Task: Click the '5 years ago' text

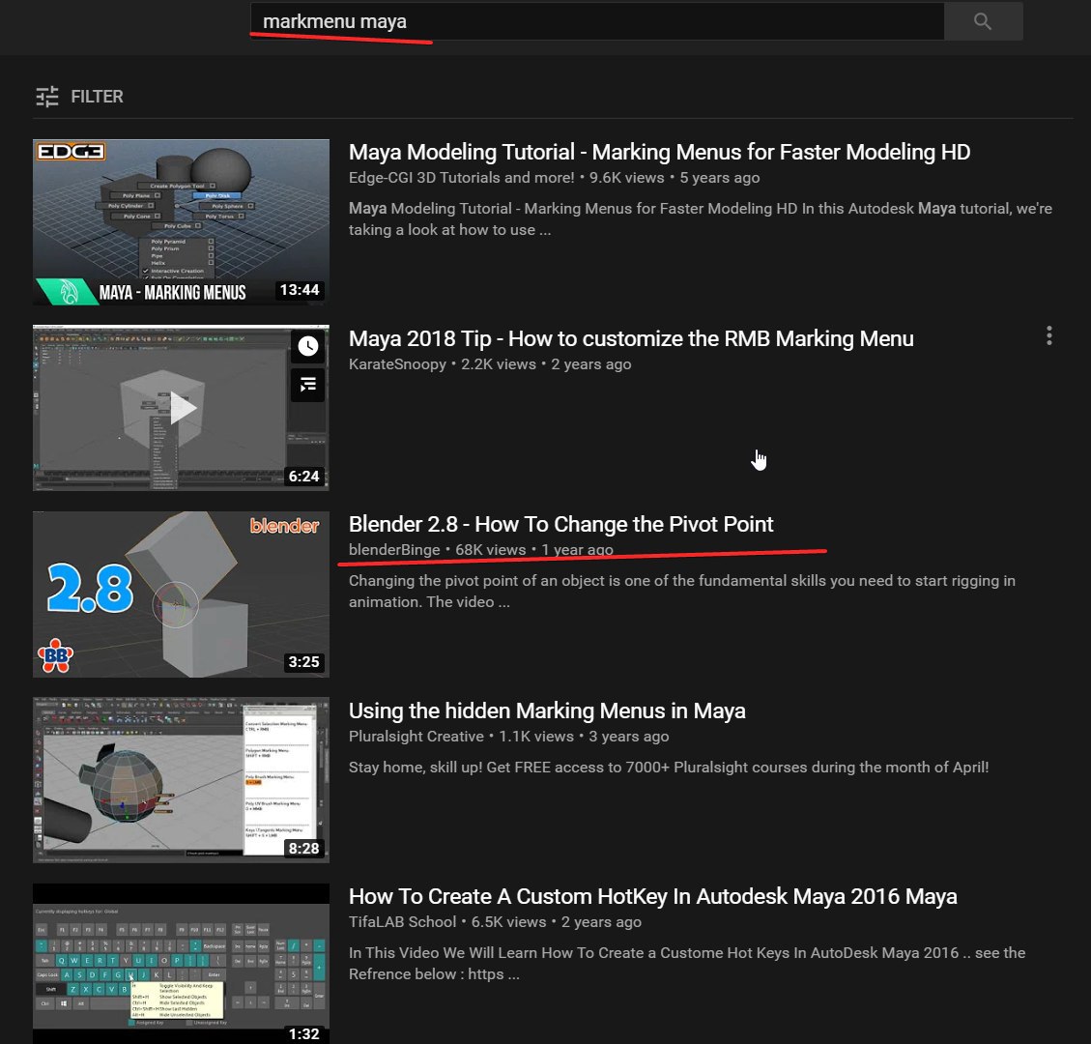Action: click(720, 178)
